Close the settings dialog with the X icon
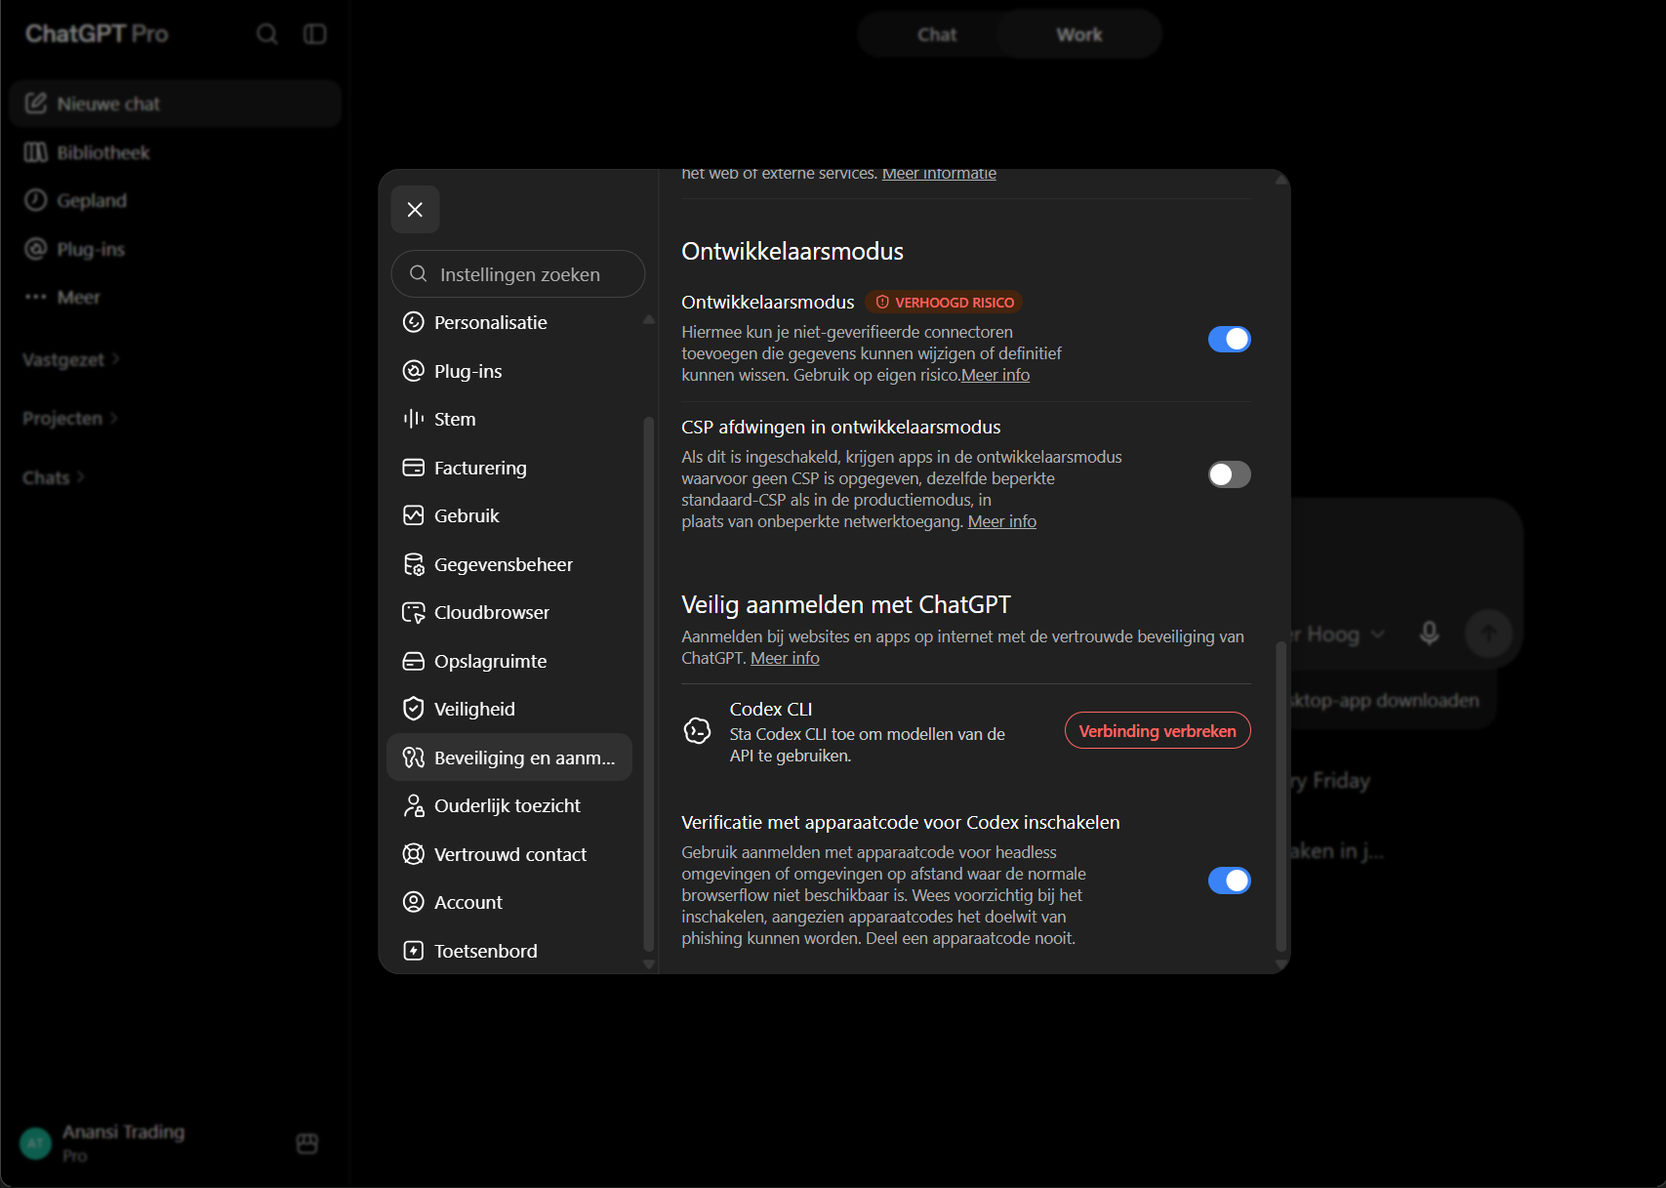This screenshot has width=1666, height=1188. [x=415, y=210]
